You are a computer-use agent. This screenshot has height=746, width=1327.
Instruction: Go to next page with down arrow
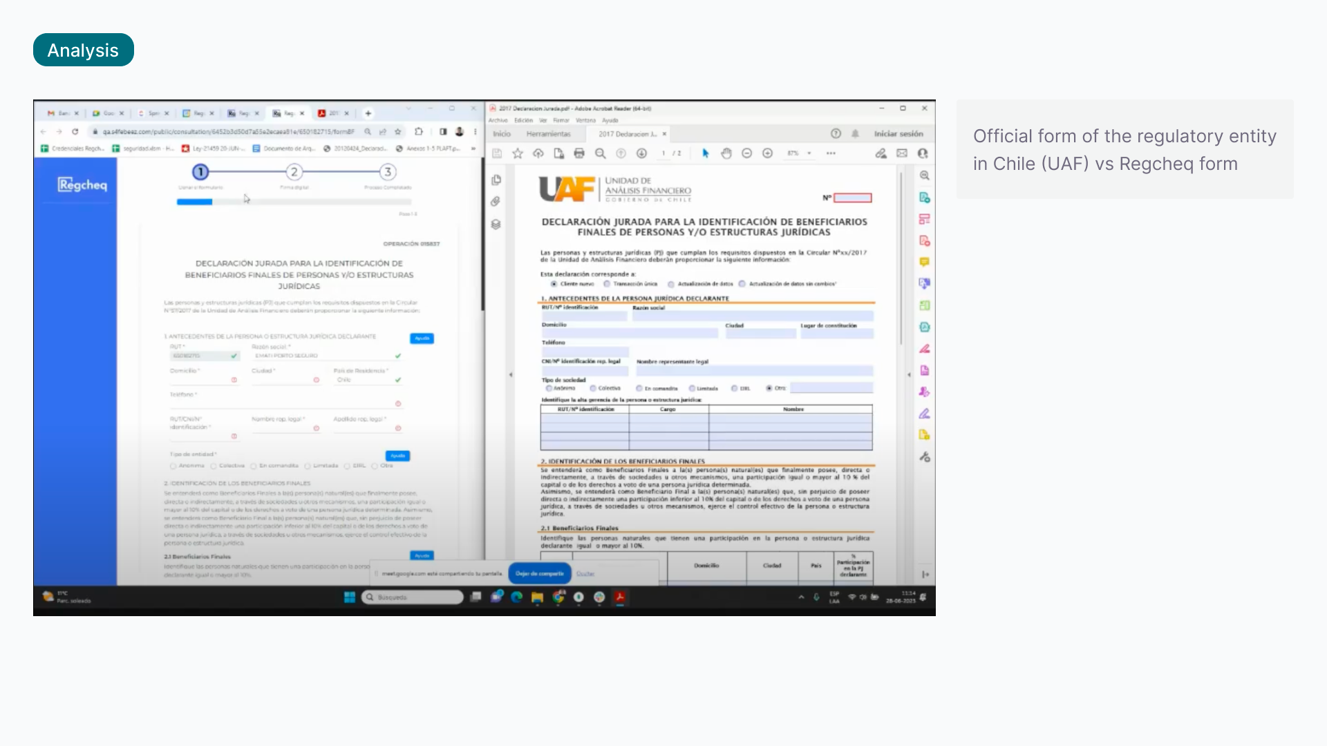[x=641, y=153]
